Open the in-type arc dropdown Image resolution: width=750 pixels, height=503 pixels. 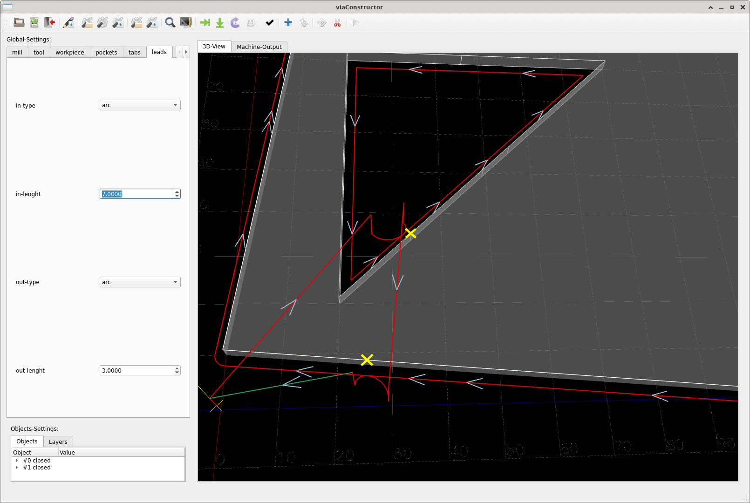(140, 105)
